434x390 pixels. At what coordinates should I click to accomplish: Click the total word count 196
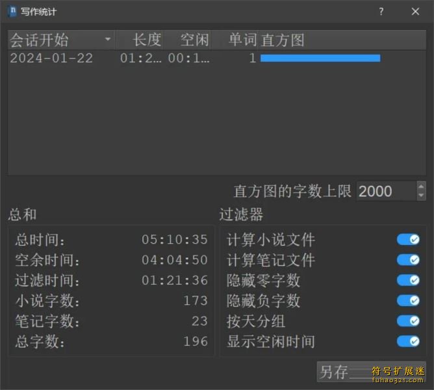pyautogui.click(x=196, y=341)
